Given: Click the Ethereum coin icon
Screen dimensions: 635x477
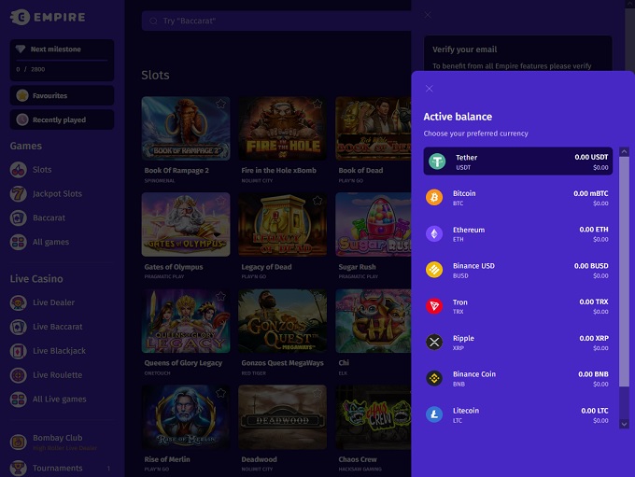Looking at the screenshot, I should pyautogui.click(x=434, y=233).
